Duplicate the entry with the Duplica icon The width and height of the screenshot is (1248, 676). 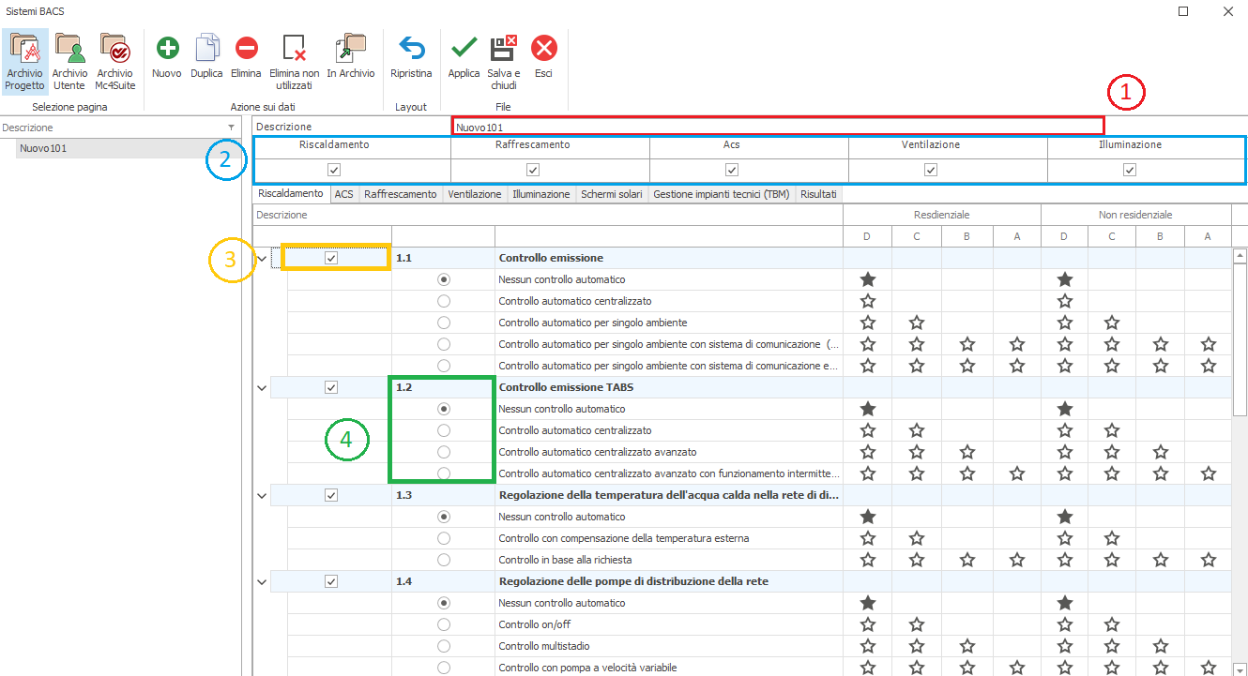(206, 50)
